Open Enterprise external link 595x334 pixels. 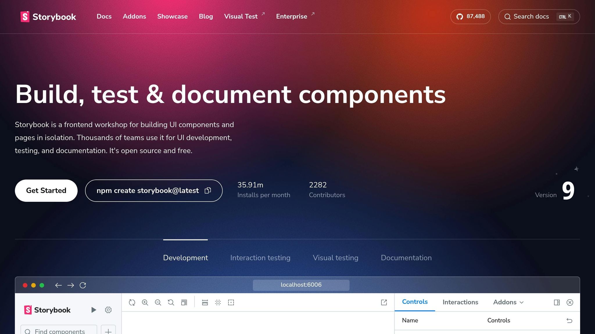click(295, 17)
